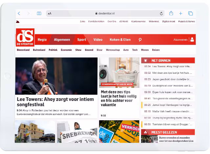This screenshot has width=210, height=154.
Task: Tap the Safari share icon
Action: tap(171, 13)
